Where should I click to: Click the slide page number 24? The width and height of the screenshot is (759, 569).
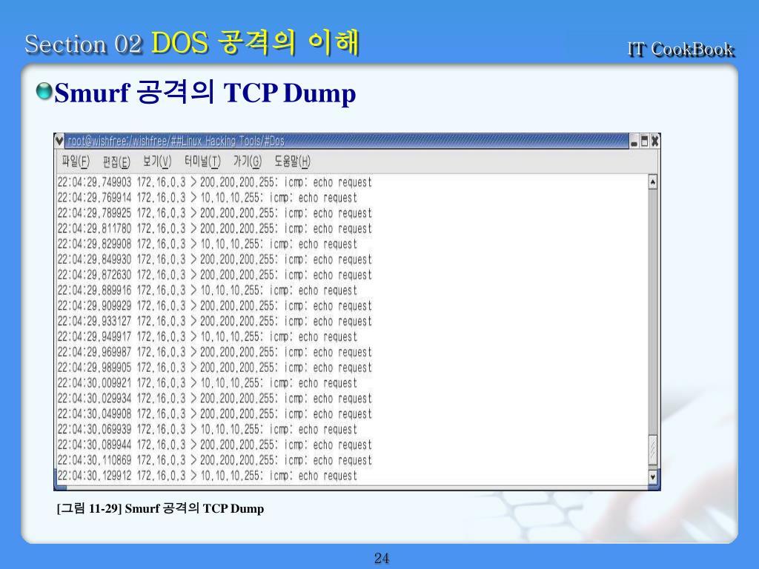(x=382, y=559)
